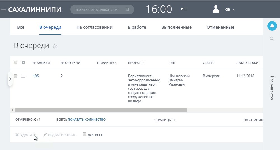Open request number 195 link

(x=36, y=76)
